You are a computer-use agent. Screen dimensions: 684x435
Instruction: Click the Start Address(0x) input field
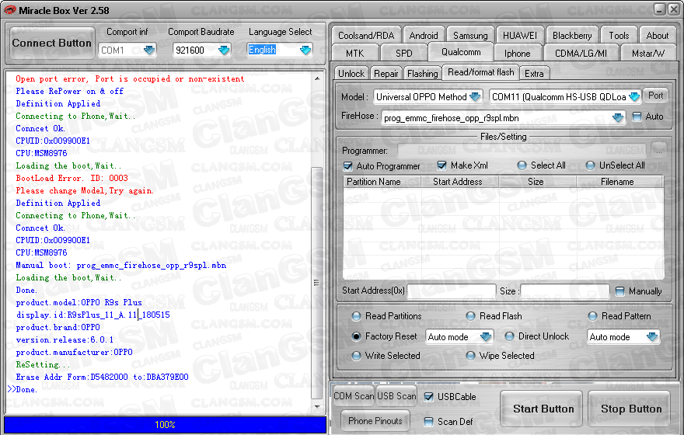click(x=451, y=291)
